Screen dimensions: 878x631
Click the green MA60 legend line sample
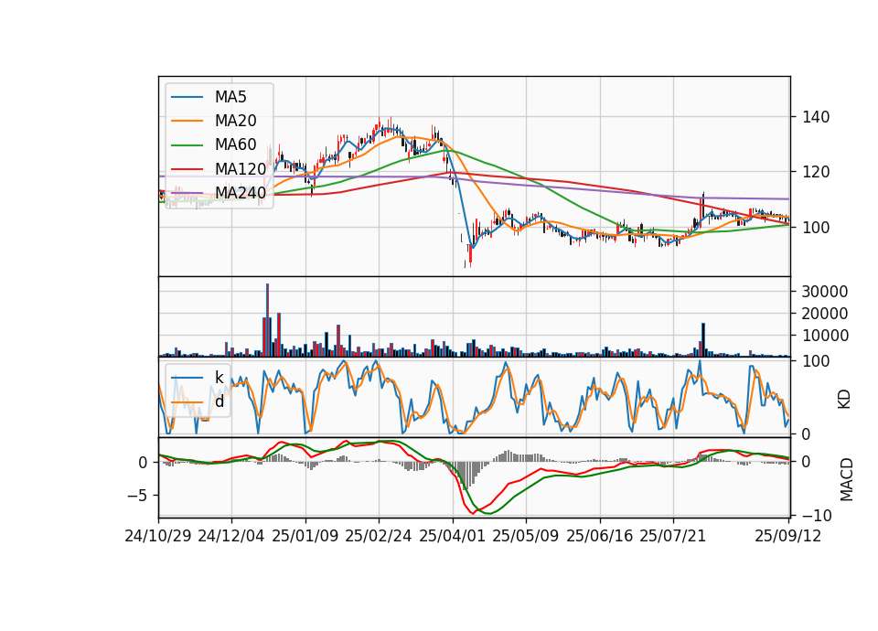(x=187, y=145)
